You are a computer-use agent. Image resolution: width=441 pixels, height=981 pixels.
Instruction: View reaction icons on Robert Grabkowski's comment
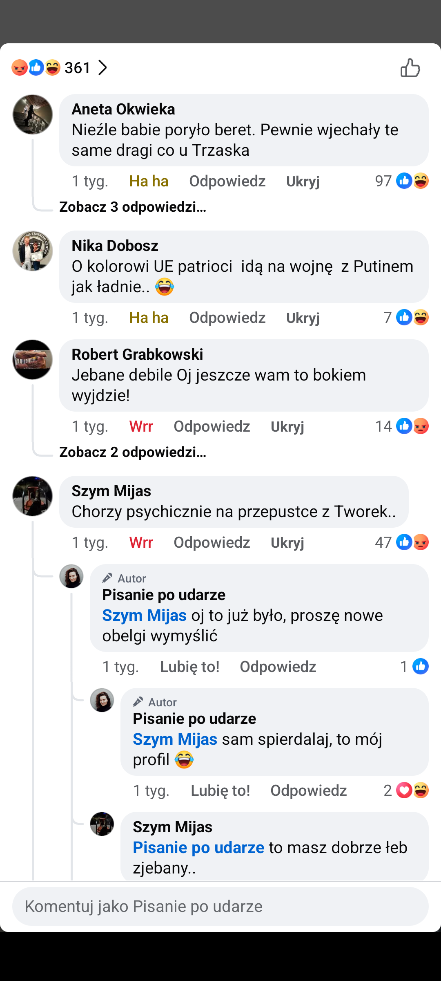pos(412,426)
